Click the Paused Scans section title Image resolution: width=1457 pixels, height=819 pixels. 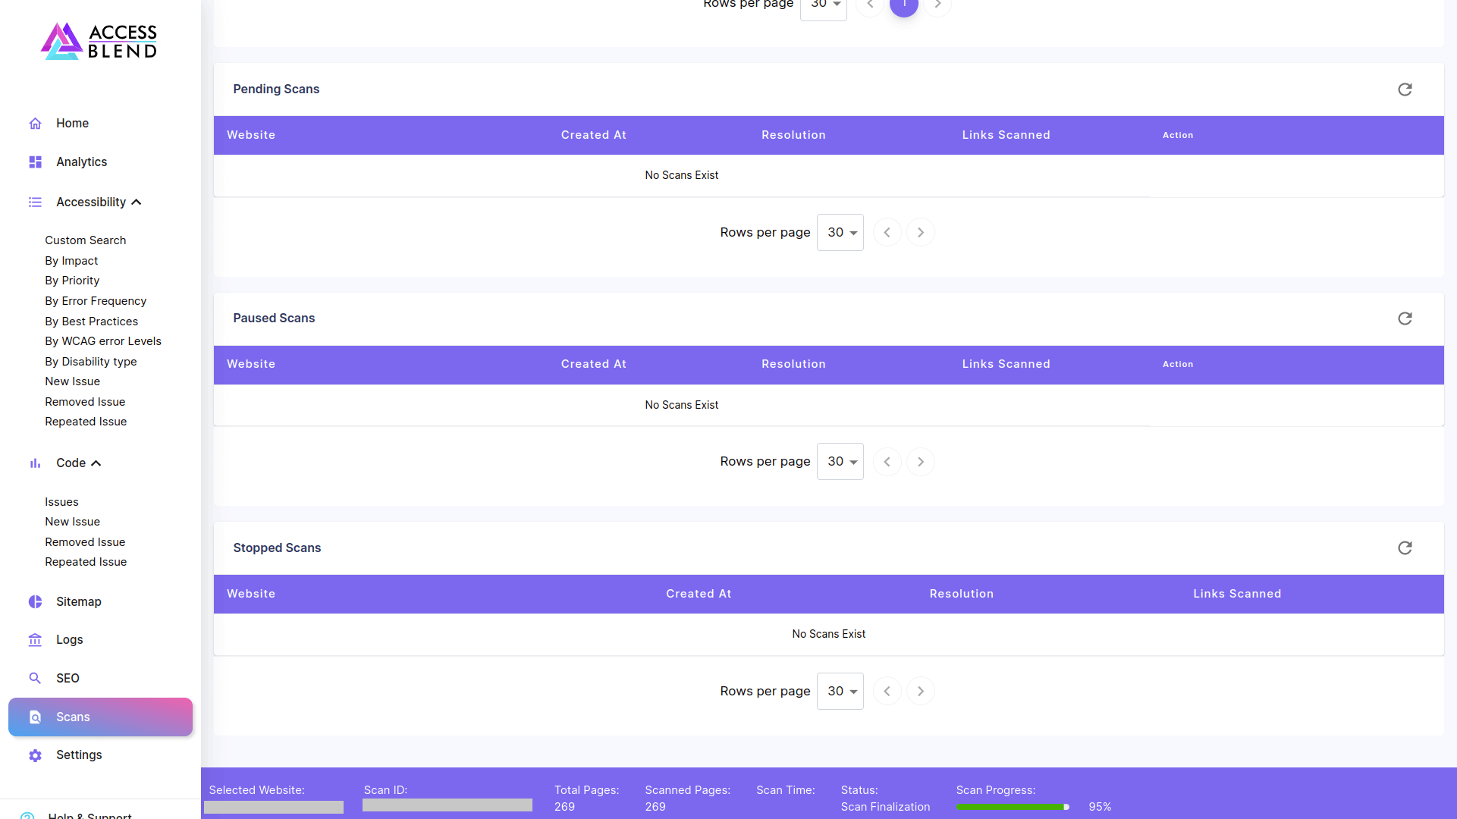pyautogui.click(x=274, y=318)
